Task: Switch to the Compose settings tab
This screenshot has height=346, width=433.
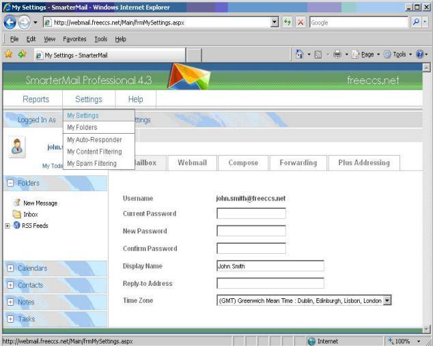Action: tap(243, 163)
